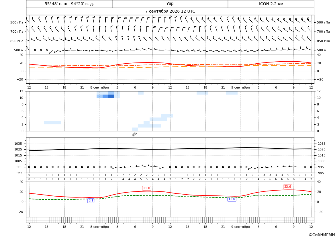Click the 9 сентября bottom axis label
The width and height of the screenshot is (335, 237).
coord(240,227)
